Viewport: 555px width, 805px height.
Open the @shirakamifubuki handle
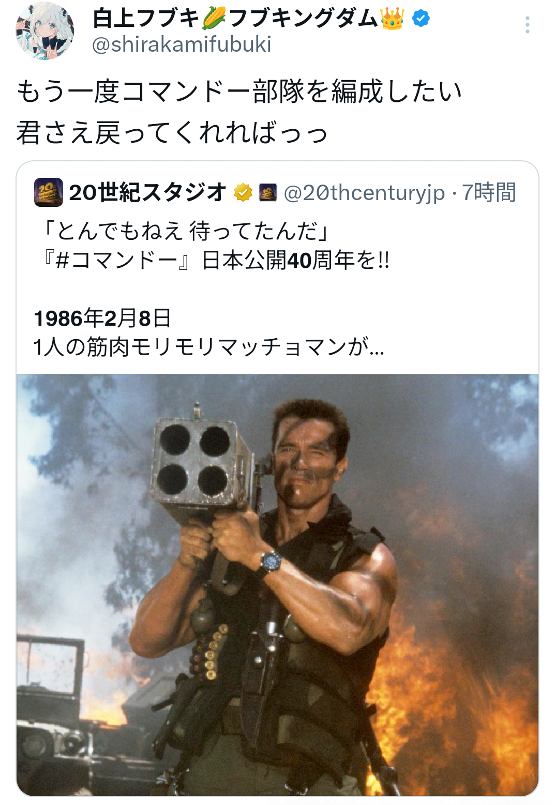(182, 45)
